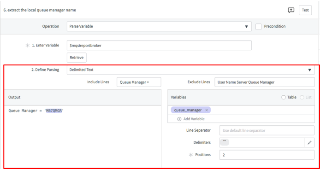Remove the queue_manager variable with its x

[206, 110]
